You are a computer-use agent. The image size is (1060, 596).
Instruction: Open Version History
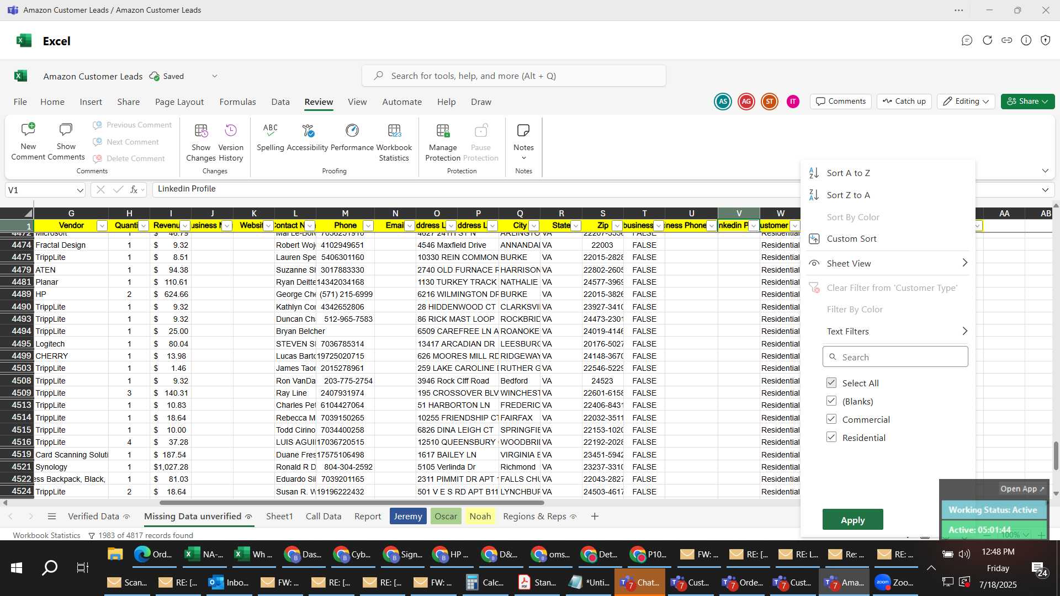pos(231,142)
